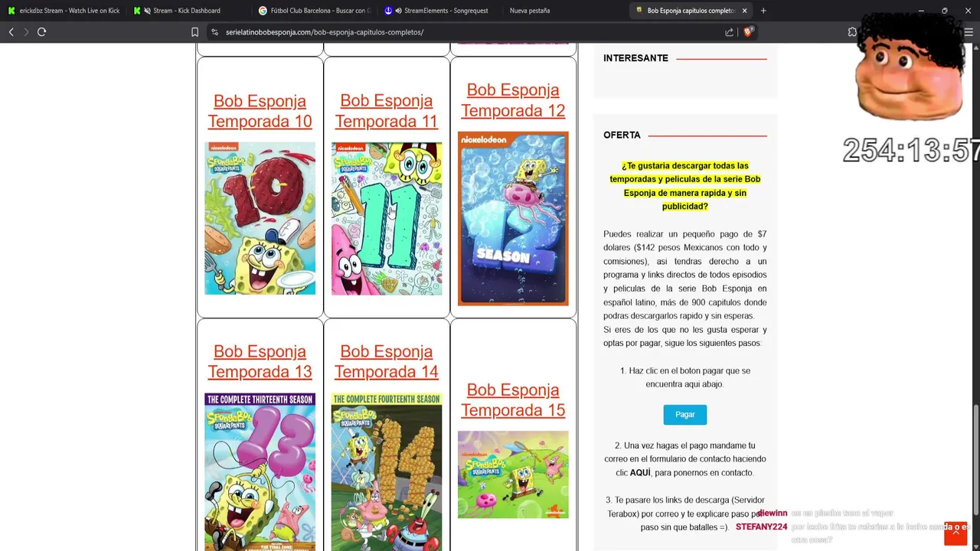Open a new tab with plus button
Screen dimensions: 980x551
[763, 11]
